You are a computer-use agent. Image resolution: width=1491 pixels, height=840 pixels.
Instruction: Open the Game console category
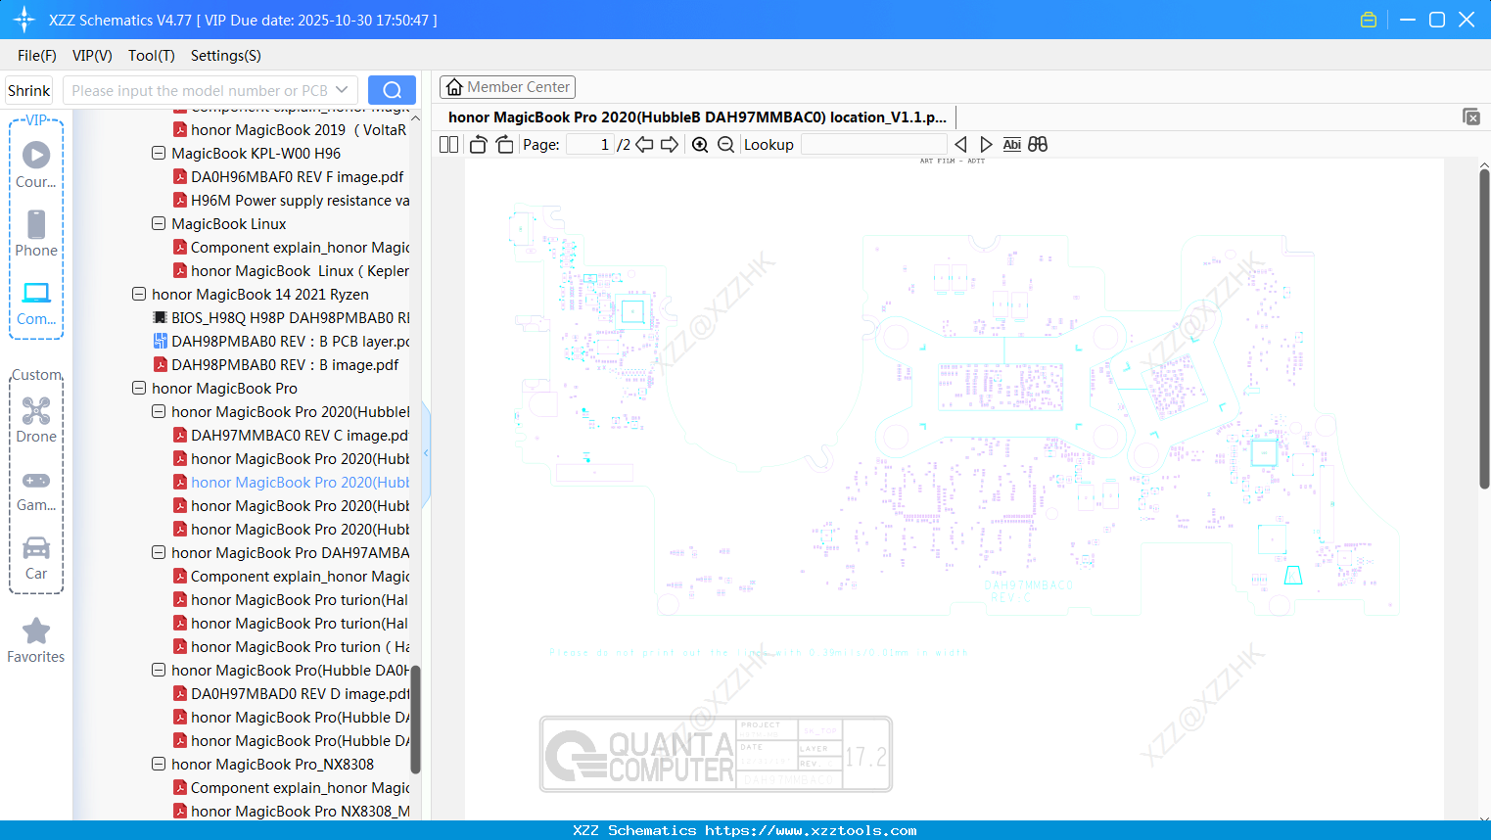(36, 490)
